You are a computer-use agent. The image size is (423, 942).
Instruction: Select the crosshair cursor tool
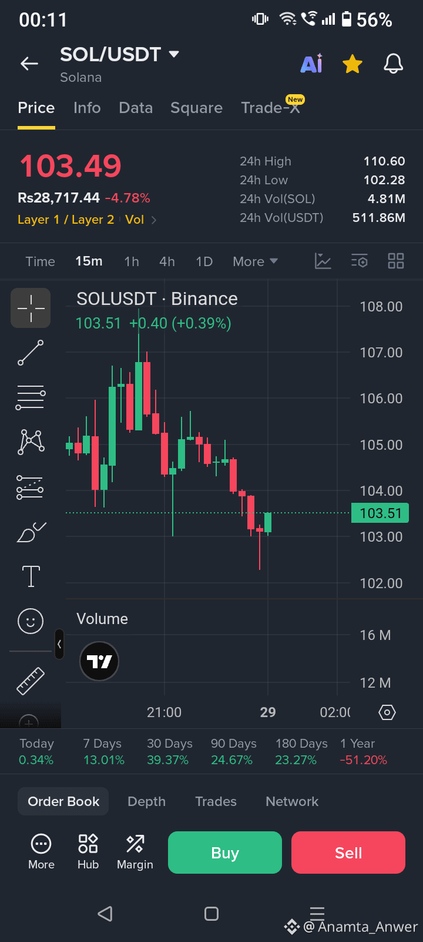pyautogui.click(x=31, y=308)
